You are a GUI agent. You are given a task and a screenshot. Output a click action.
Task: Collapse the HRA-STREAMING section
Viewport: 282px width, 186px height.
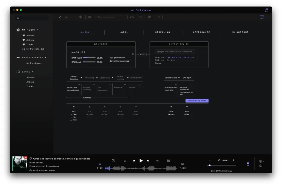click(x=46, y=58)
